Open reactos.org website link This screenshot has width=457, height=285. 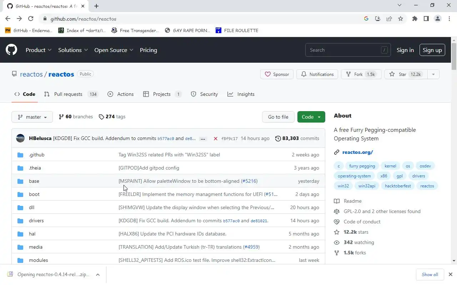point(357,152)
